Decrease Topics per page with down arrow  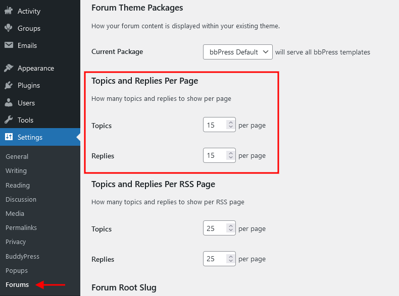pos(230,127)
